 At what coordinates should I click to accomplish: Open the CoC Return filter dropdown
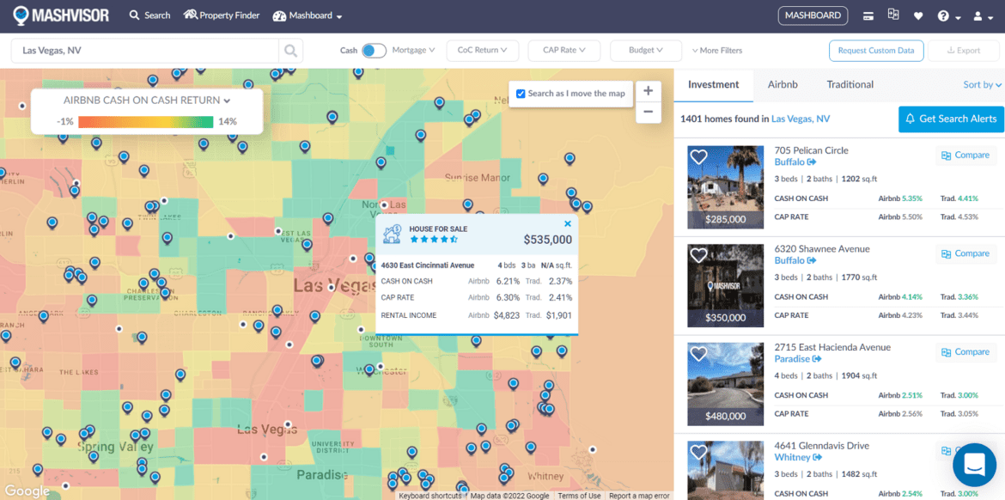click(x=482, y=50)
